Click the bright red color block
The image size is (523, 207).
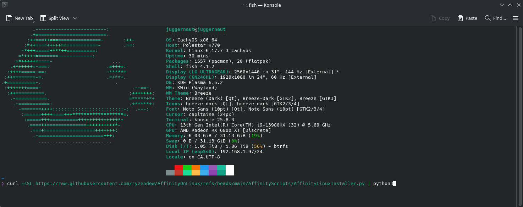179,168
